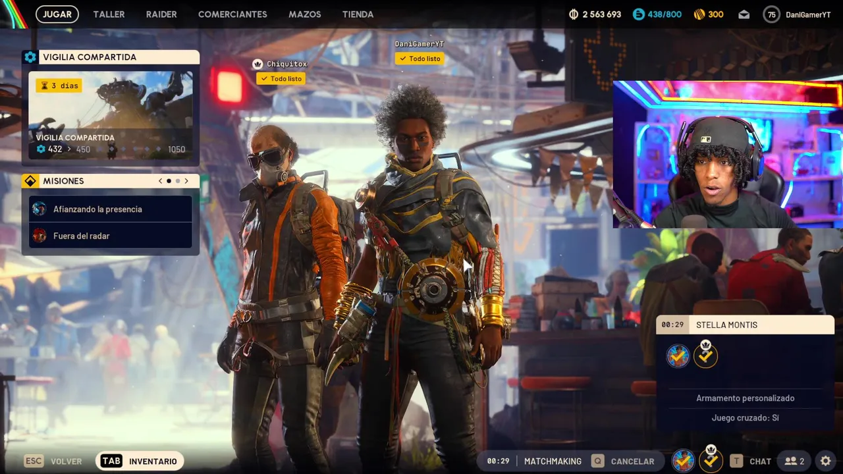Click the DaniGamerYT name above character
This screenshot has height=474, width=843.
click(420, 44)
